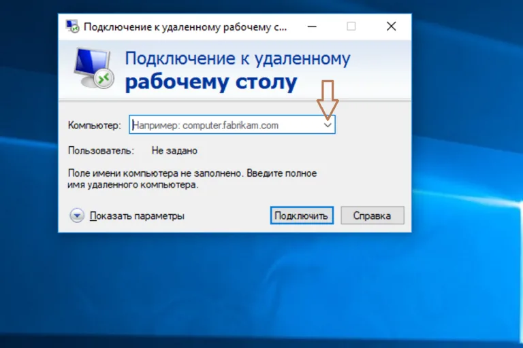Expand options with the round arrow icon
This screenshot has width=523, height=348.
pos(77,215)
